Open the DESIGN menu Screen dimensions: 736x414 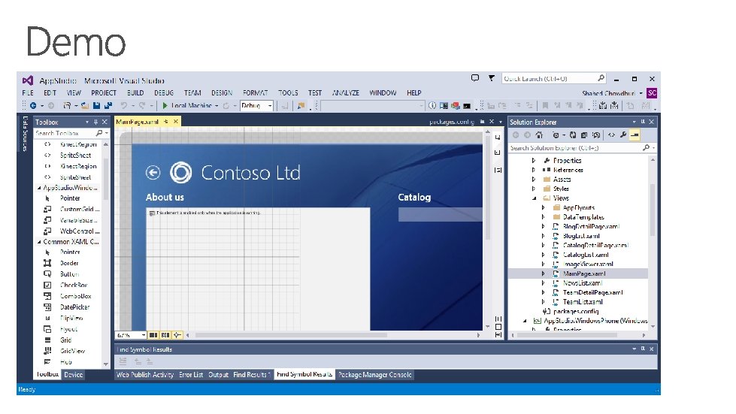[x=222, y=93]
